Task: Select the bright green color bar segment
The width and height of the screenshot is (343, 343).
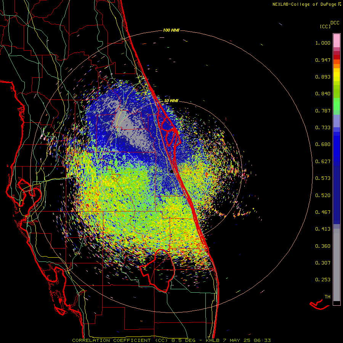Action: click(x=337, y=104)
